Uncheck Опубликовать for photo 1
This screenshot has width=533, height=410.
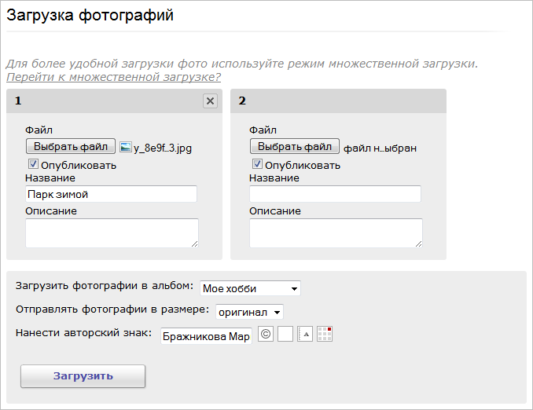click(33, 165)
